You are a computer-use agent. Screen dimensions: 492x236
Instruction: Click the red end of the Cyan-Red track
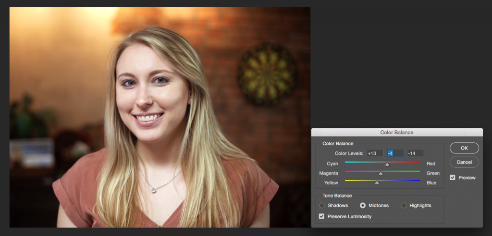(418, 162)
